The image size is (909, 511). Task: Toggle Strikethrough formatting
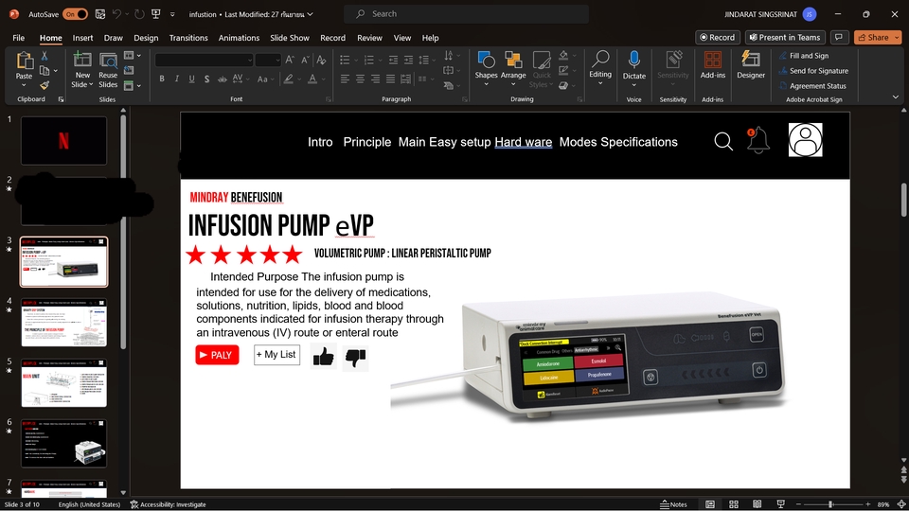pyautogui.click(x=222, y=79)
